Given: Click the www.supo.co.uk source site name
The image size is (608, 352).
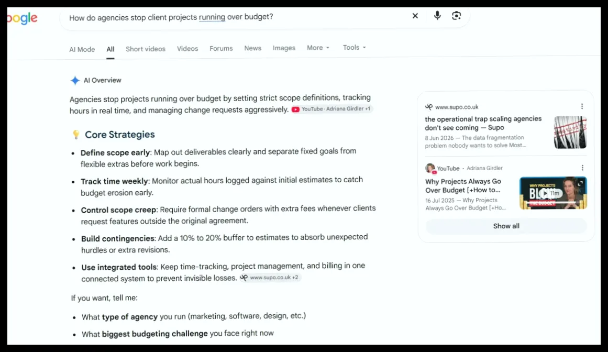Looking at the screenshot, I should (457, 107).
